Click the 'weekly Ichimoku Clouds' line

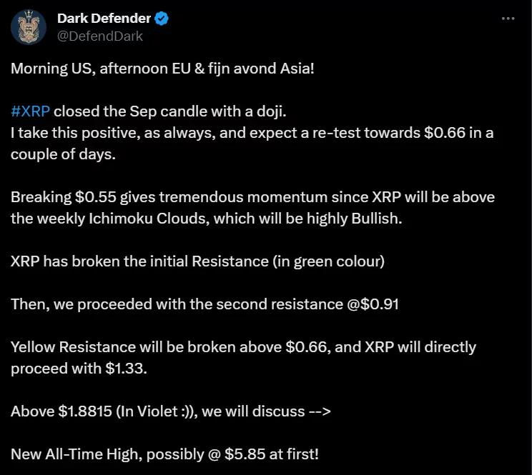(206, 219)
